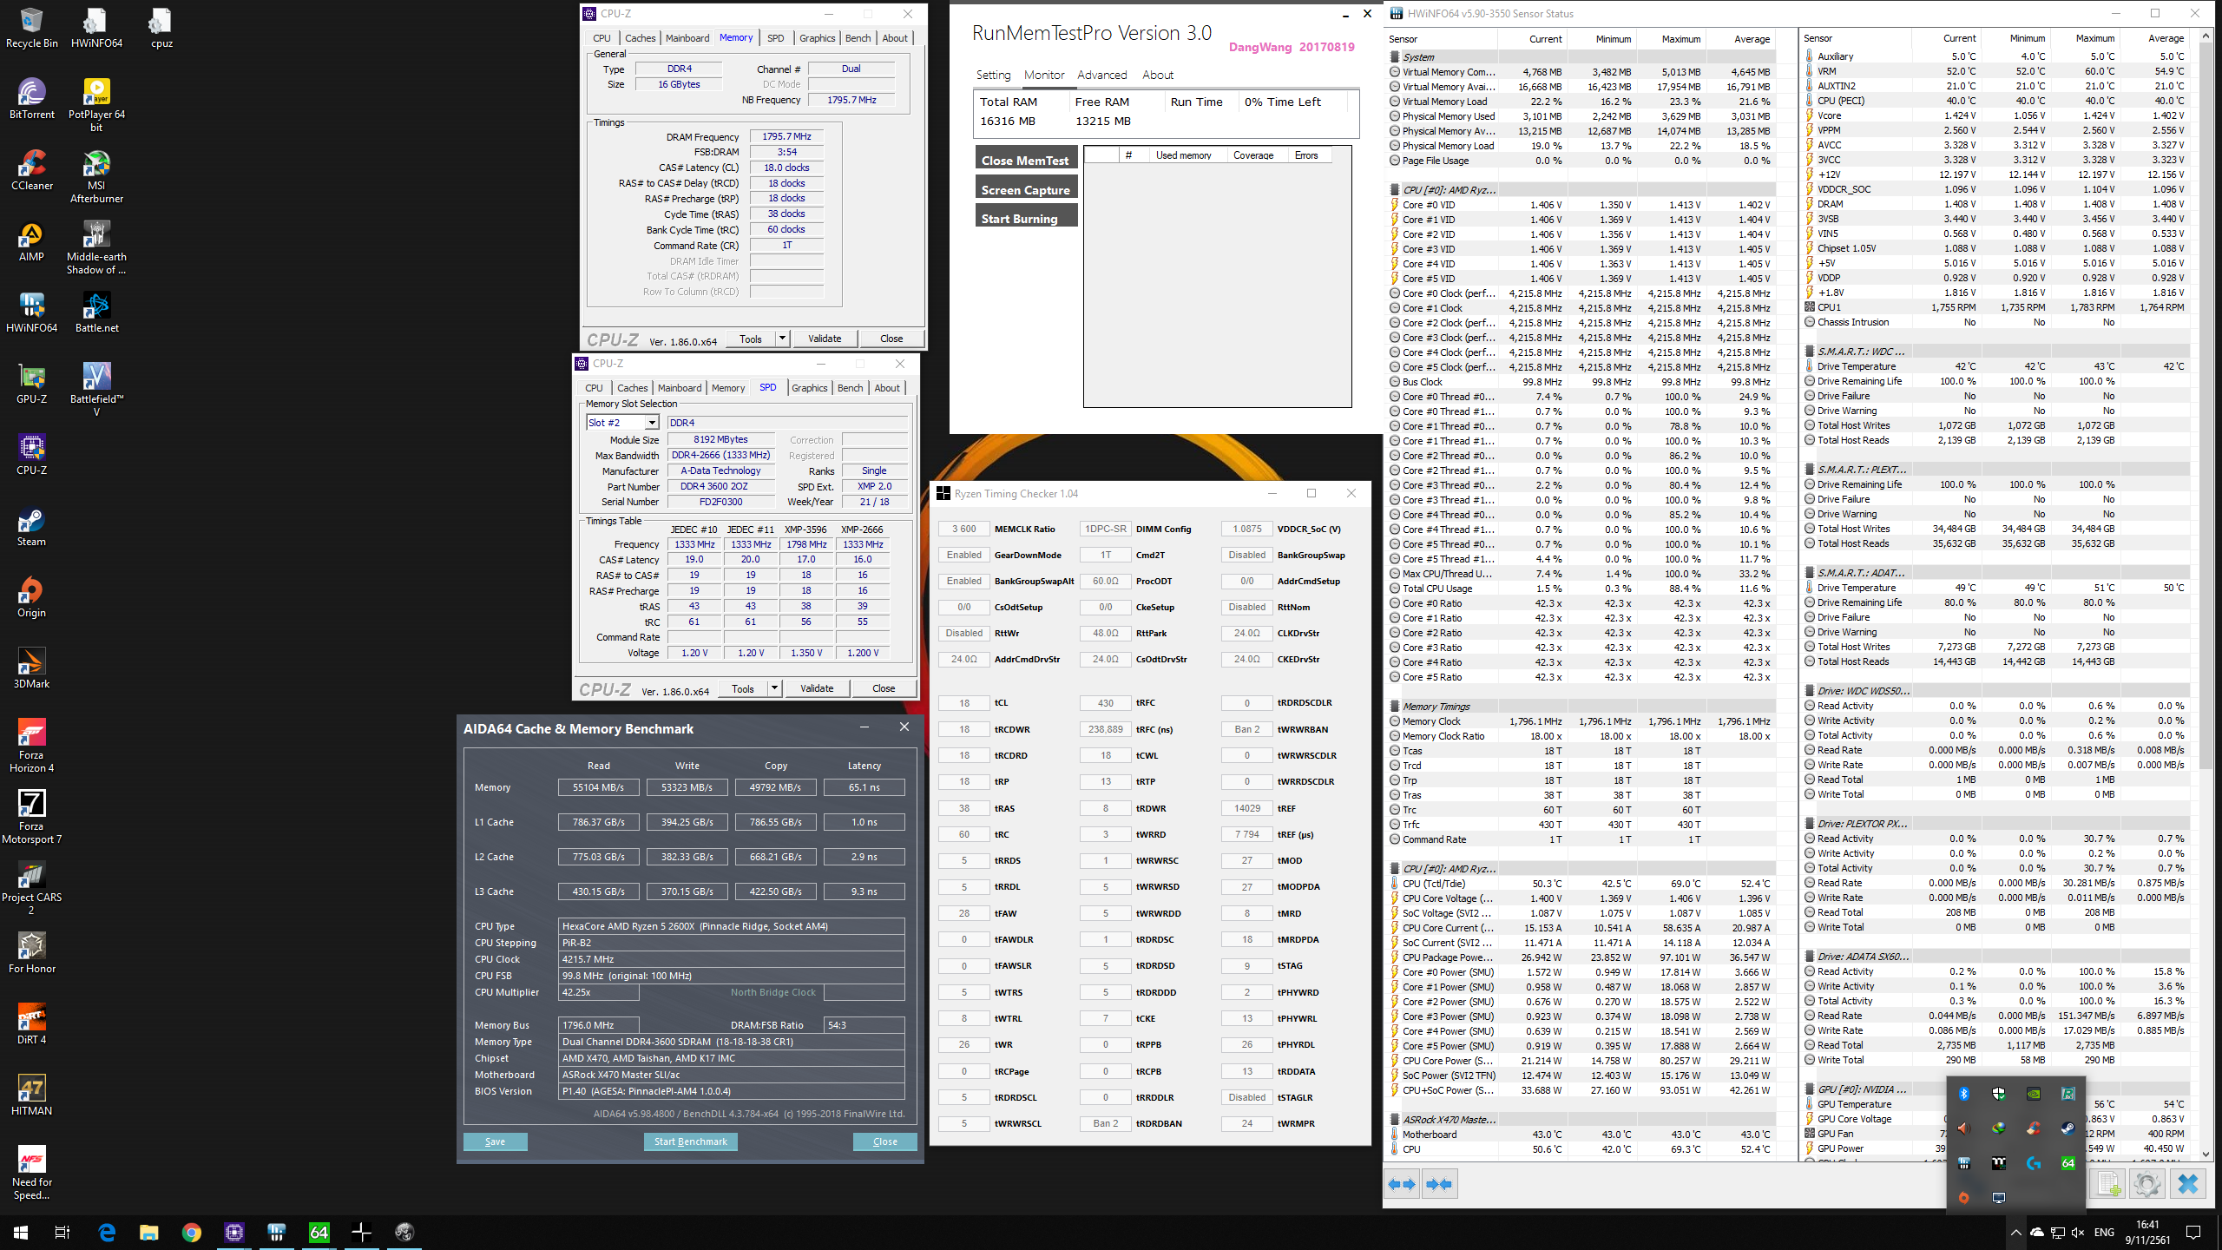Select MSI Afterburner desktop icon
This screenshot has width=2222, height=1250.
(x=96, y=178)
